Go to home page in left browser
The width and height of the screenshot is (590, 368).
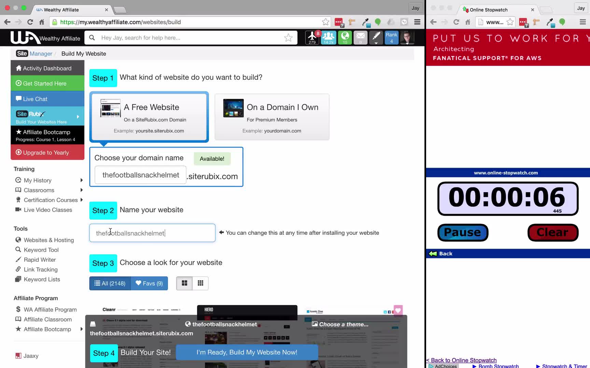click(x=42, y=22)
